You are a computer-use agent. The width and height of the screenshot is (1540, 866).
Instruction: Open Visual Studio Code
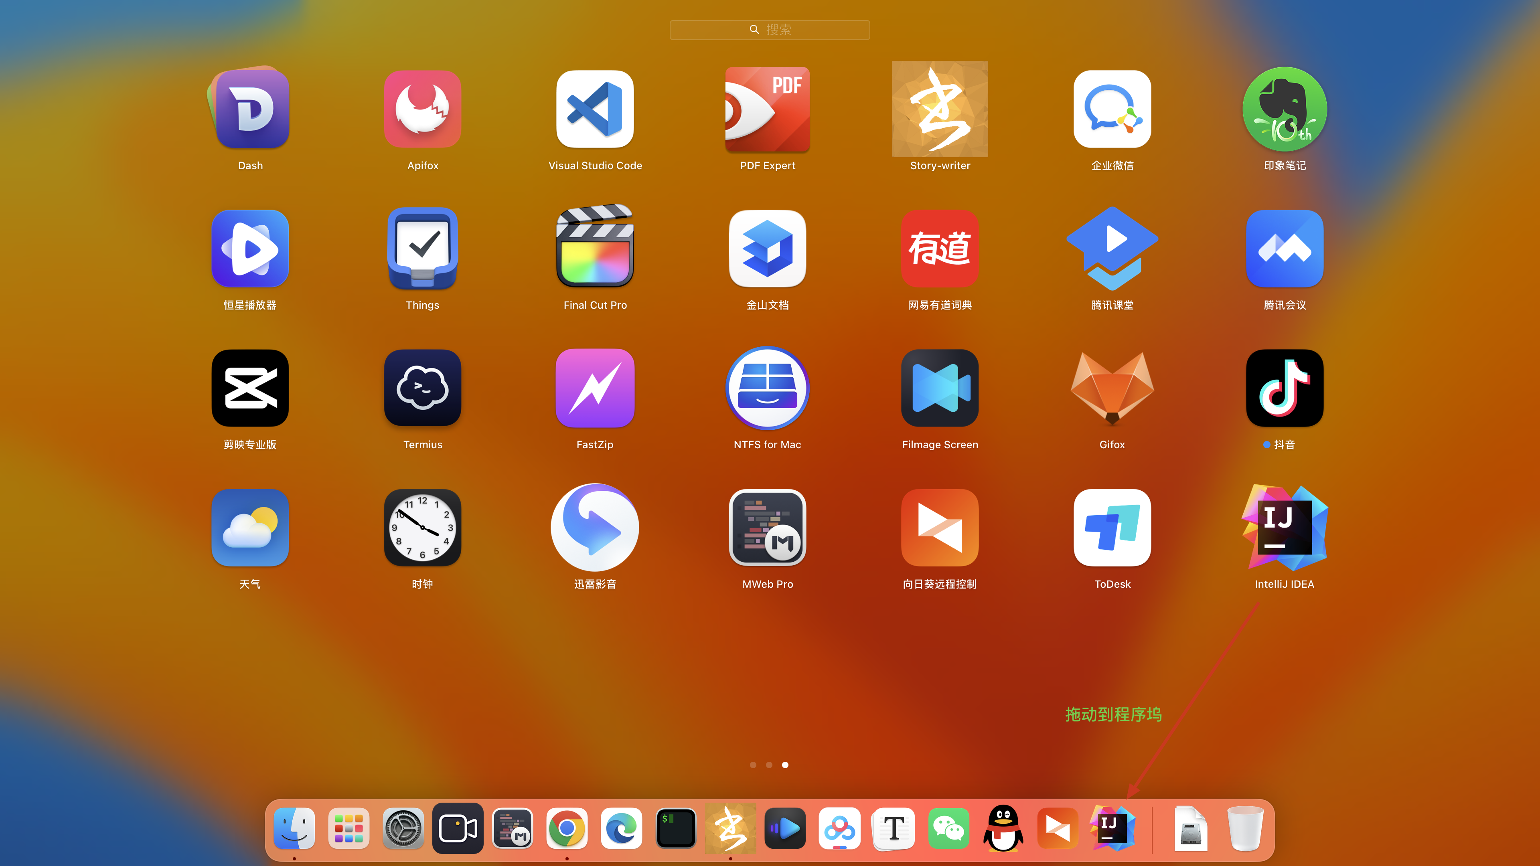595,109
